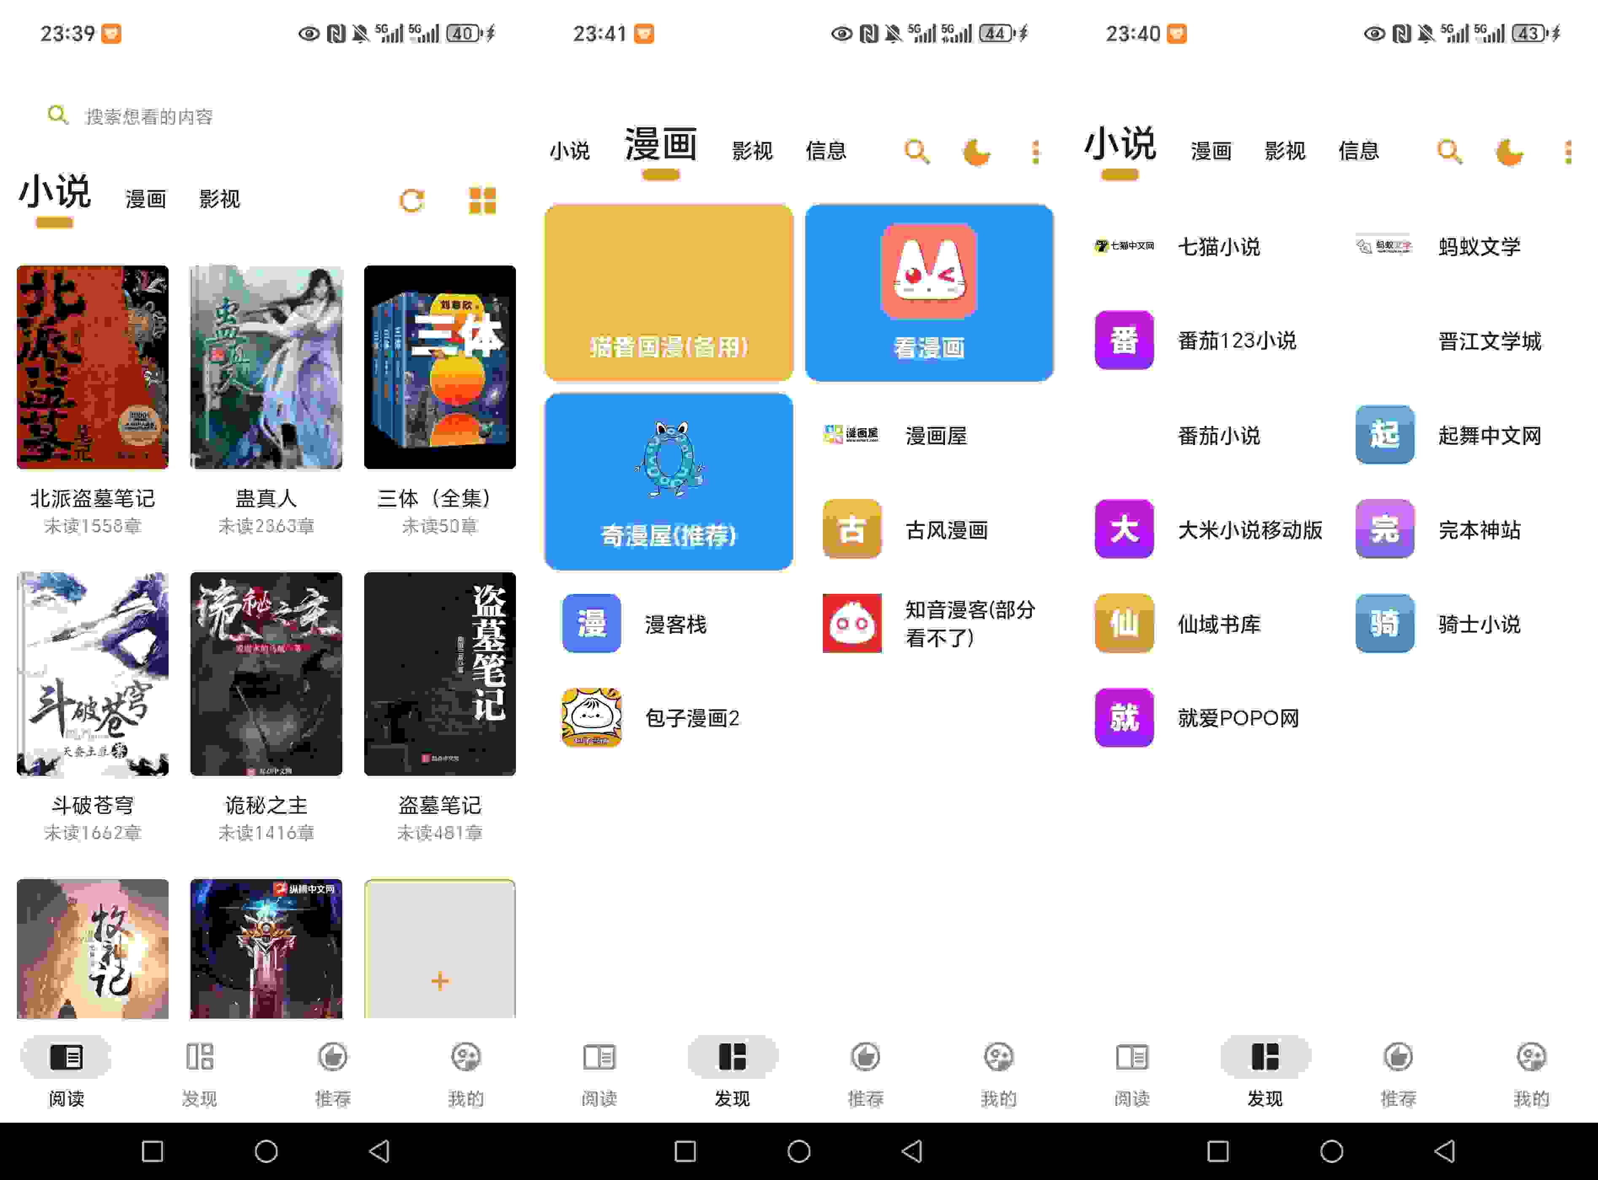The height and width of the screenshot is (1180, 1598).
Task: Tap Android back button under 漫画 screen
Action: click(912, 1151)
